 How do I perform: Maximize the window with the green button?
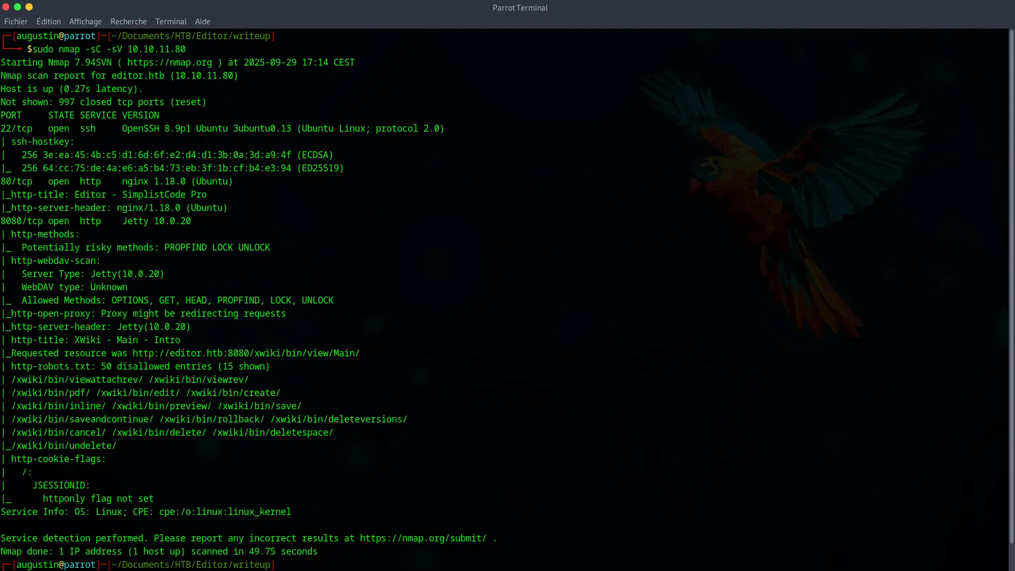(x=17, y=7)
